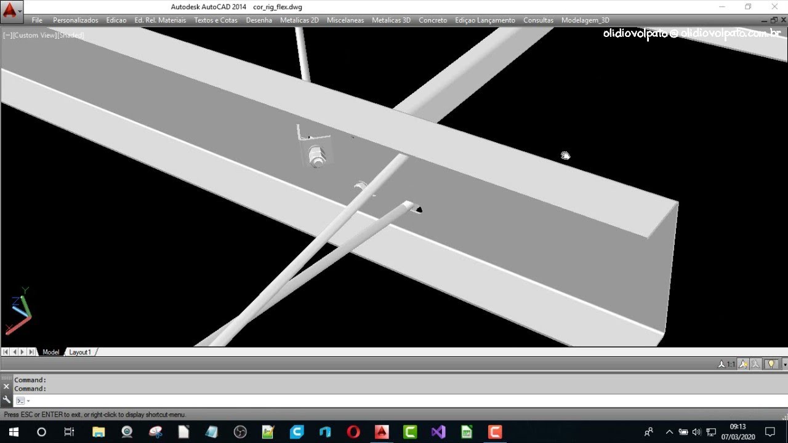
Task: Click the viewport [-] controls label
Action: pyautogui.click(x=7, y=35)
